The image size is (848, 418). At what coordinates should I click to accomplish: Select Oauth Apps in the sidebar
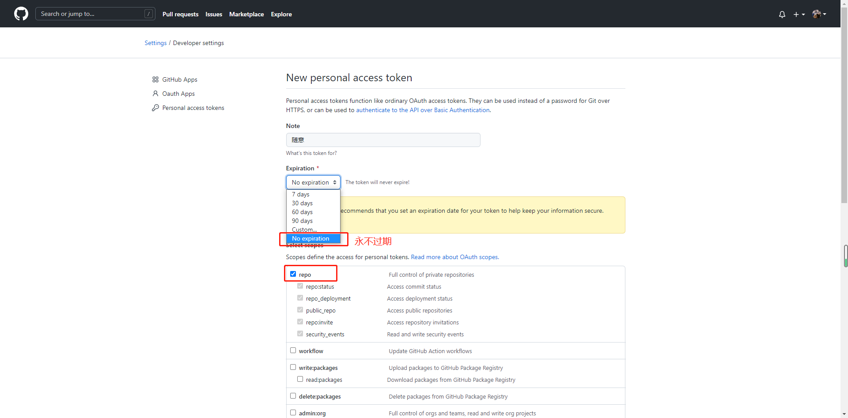click(178, 94)
